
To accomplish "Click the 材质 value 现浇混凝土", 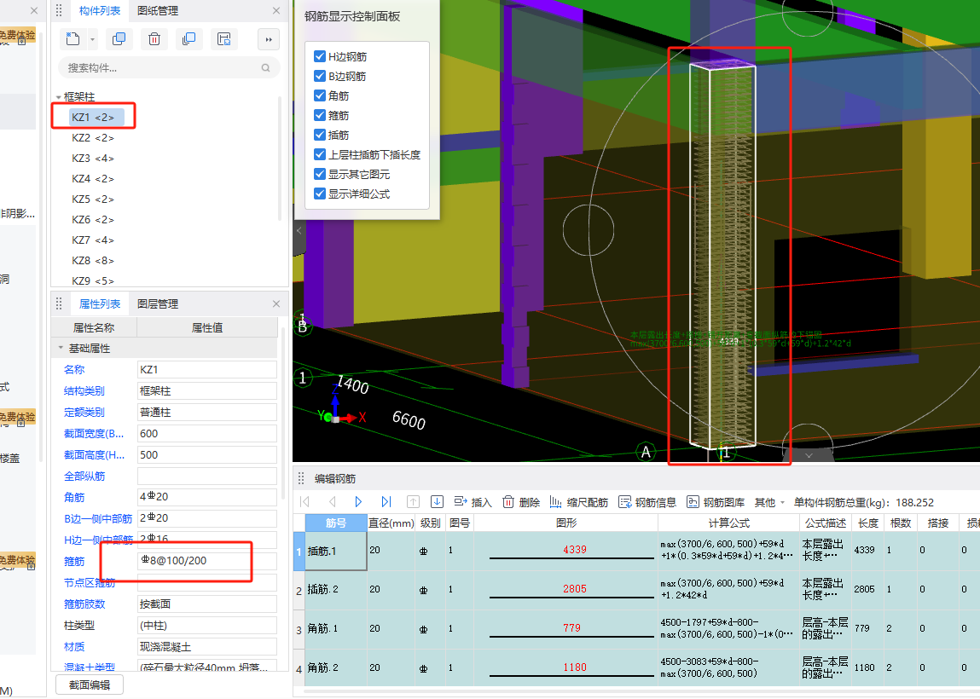I will click(x=207, y=646).
